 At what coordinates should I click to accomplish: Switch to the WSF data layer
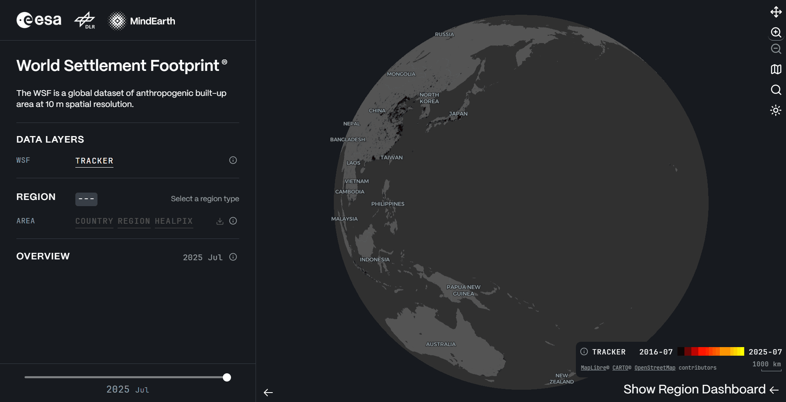[x=23, y=160]
